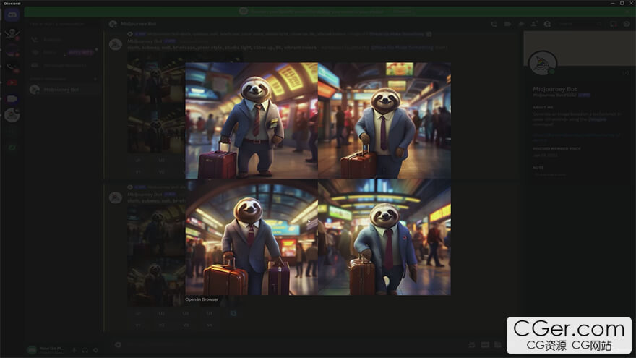Click V4 under the second image grid
Image resolution: width=636 pixels, height=358 pixels.
(210, 325)
